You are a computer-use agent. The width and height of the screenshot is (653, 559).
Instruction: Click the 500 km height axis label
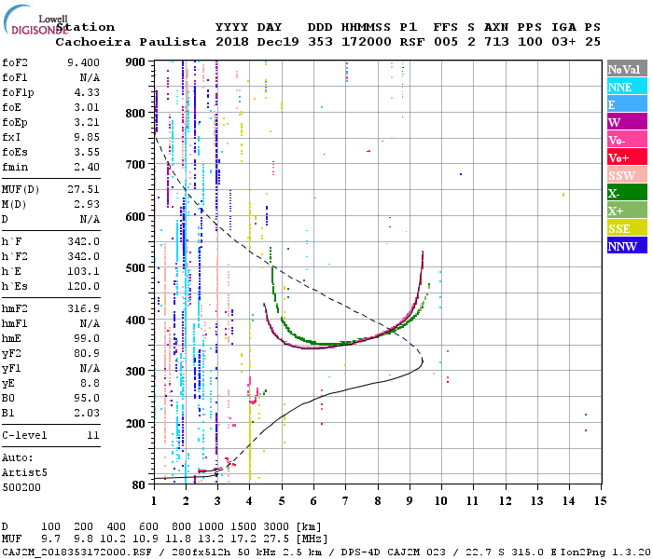(x=135, y=268)
